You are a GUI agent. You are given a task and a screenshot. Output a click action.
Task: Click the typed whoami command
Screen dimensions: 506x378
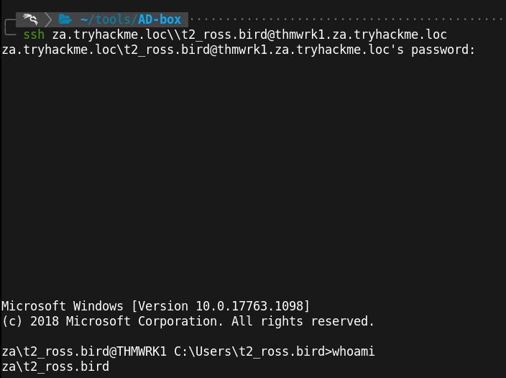(x=353, y=351)
